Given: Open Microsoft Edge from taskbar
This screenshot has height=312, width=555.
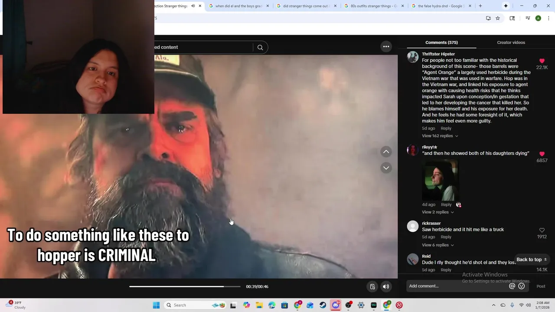Looking at the screenshot, I should tap(272, 305).
